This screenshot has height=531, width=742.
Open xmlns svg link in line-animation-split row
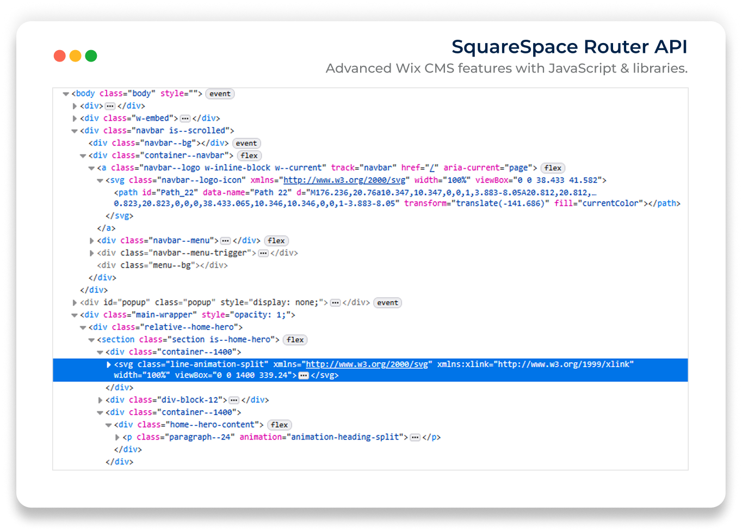point(367,364)
